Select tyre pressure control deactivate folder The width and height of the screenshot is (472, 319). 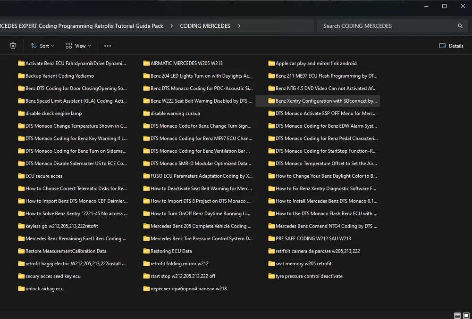pyautogui.click(x=309, y=276)
